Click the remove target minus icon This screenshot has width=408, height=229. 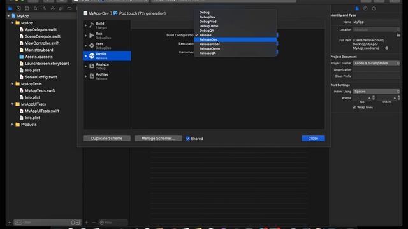[x=94, y=223]
